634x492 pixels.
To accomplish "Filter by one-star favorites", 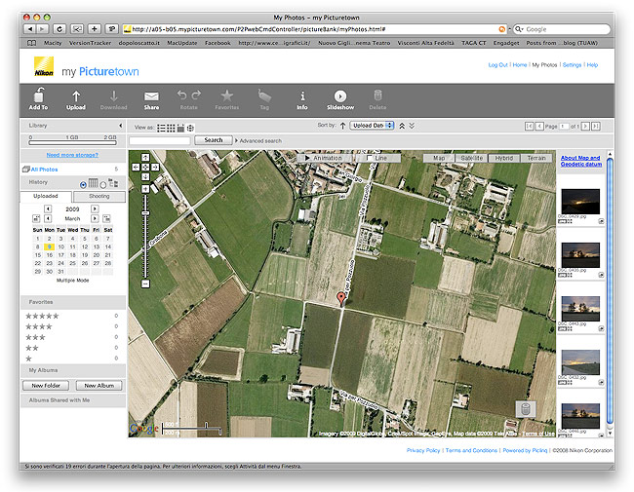I will 28,359.
